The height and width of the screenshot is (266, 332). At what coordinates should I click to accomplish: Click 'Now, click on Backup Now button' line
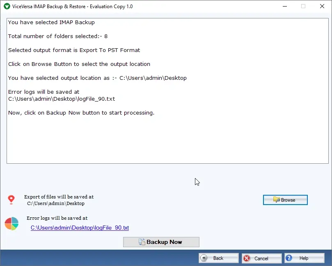click(x=81, y=113)
